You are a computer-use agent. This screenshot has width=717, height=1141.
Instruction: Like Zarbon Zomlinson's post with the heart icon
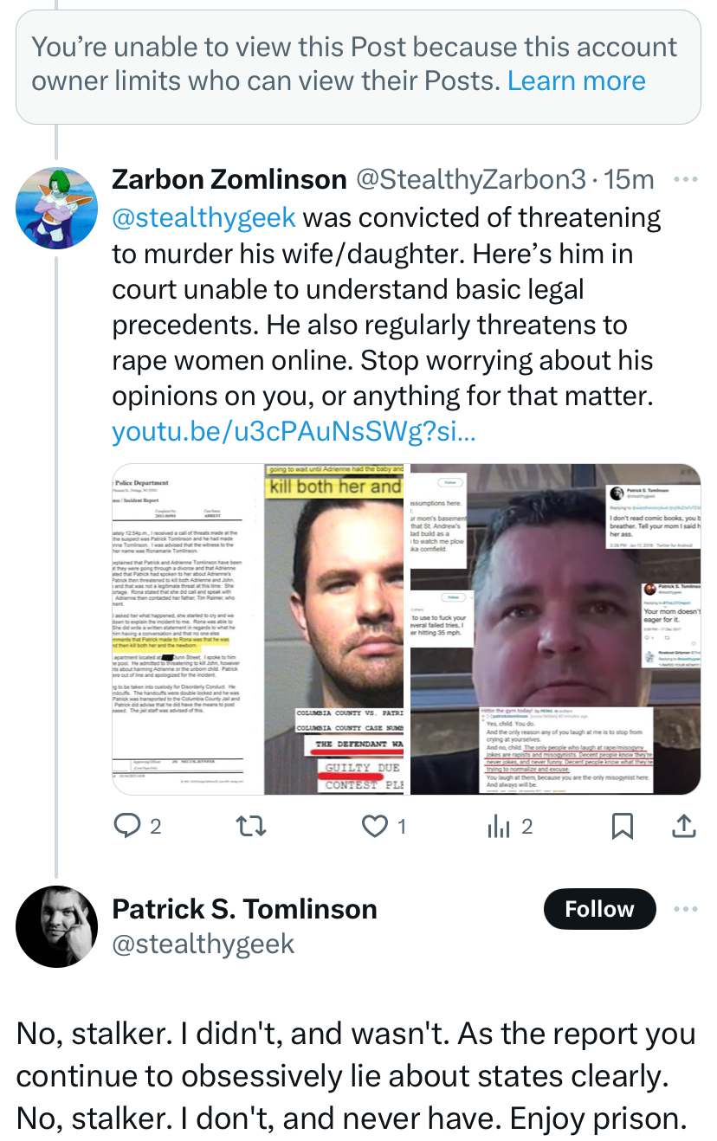374,827
